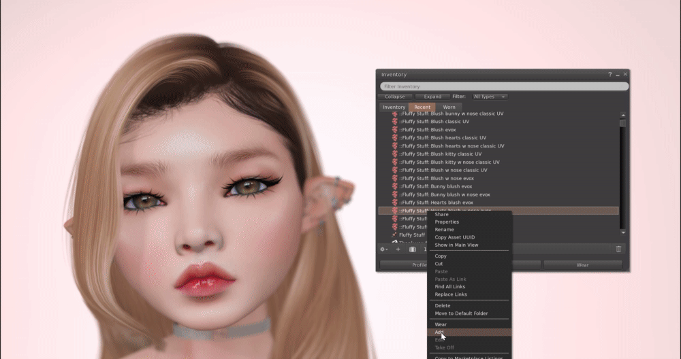Select Rename in the context menu
681x359 pixels.
444,230
